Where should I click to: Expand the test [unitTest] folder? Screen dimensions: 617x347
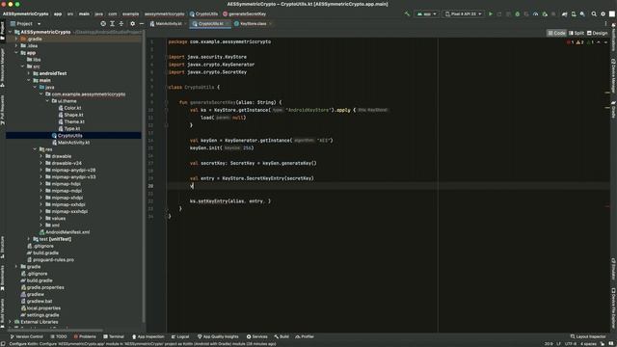pos(29,239)
